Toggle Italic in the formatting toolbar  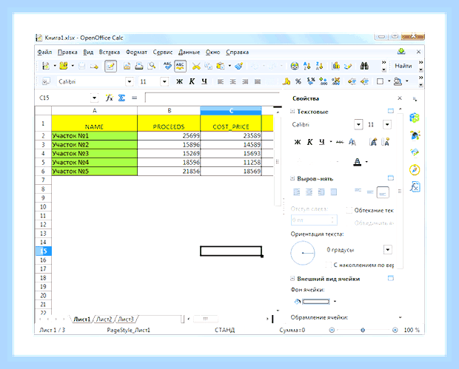pyautogui.click(x=192, y=81)
